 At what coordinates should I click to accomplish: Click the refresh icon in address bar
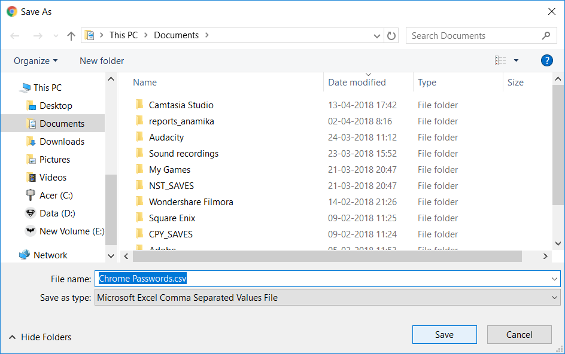(391, 36)
